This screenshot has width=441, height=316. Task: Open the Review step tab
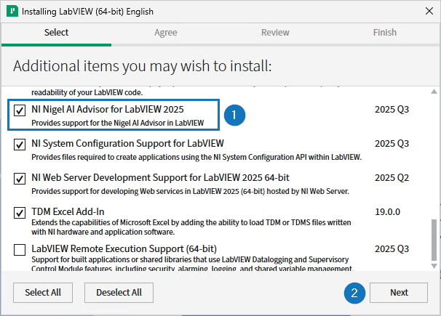tap(275, 33)
